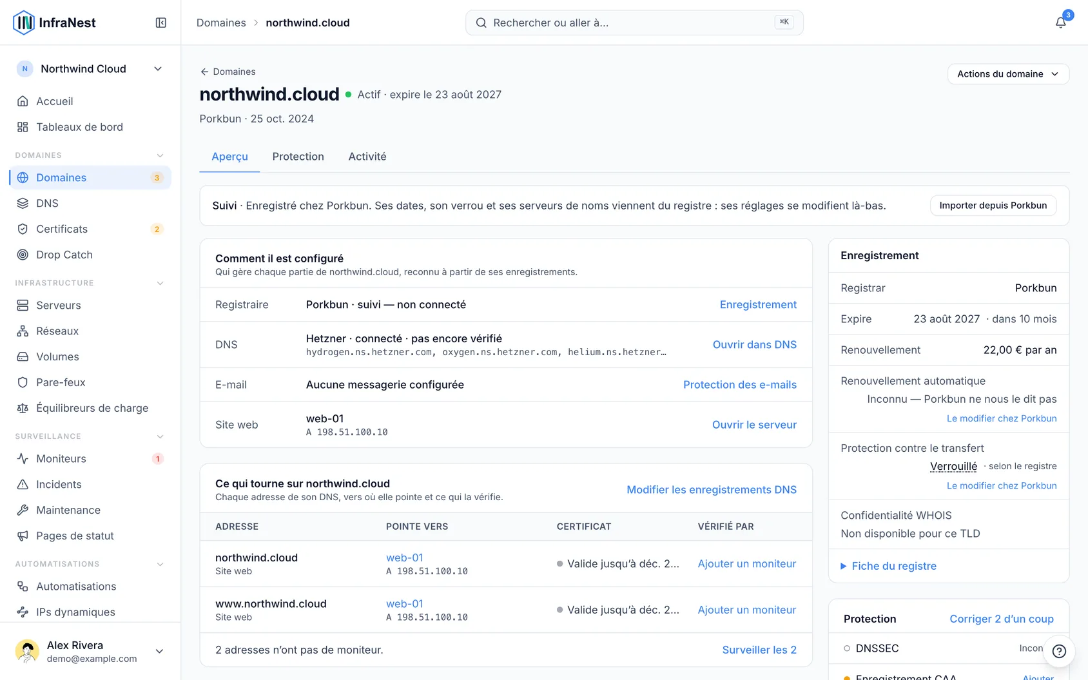Open Certificats shield icon in sidebar
Screen dimensions: 1088x680
click(x=23, y=229)
